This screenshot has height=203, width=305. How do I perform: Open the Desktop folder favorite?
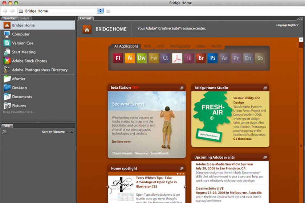click(x=37, y=88)
